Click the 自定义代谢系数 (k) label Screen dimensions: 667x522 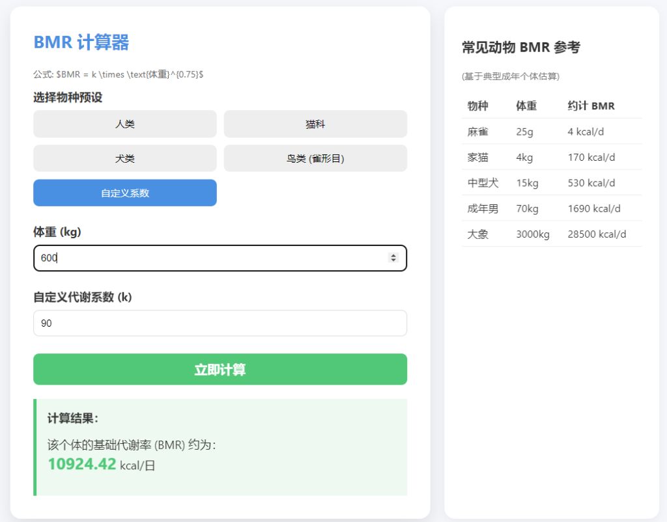point(83,297)
